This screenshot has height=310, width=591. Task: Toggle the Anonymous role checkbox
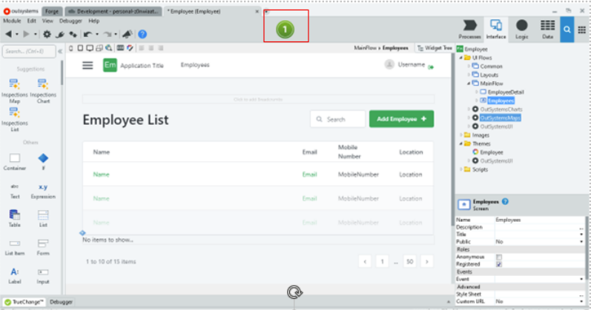pos(499,257)
